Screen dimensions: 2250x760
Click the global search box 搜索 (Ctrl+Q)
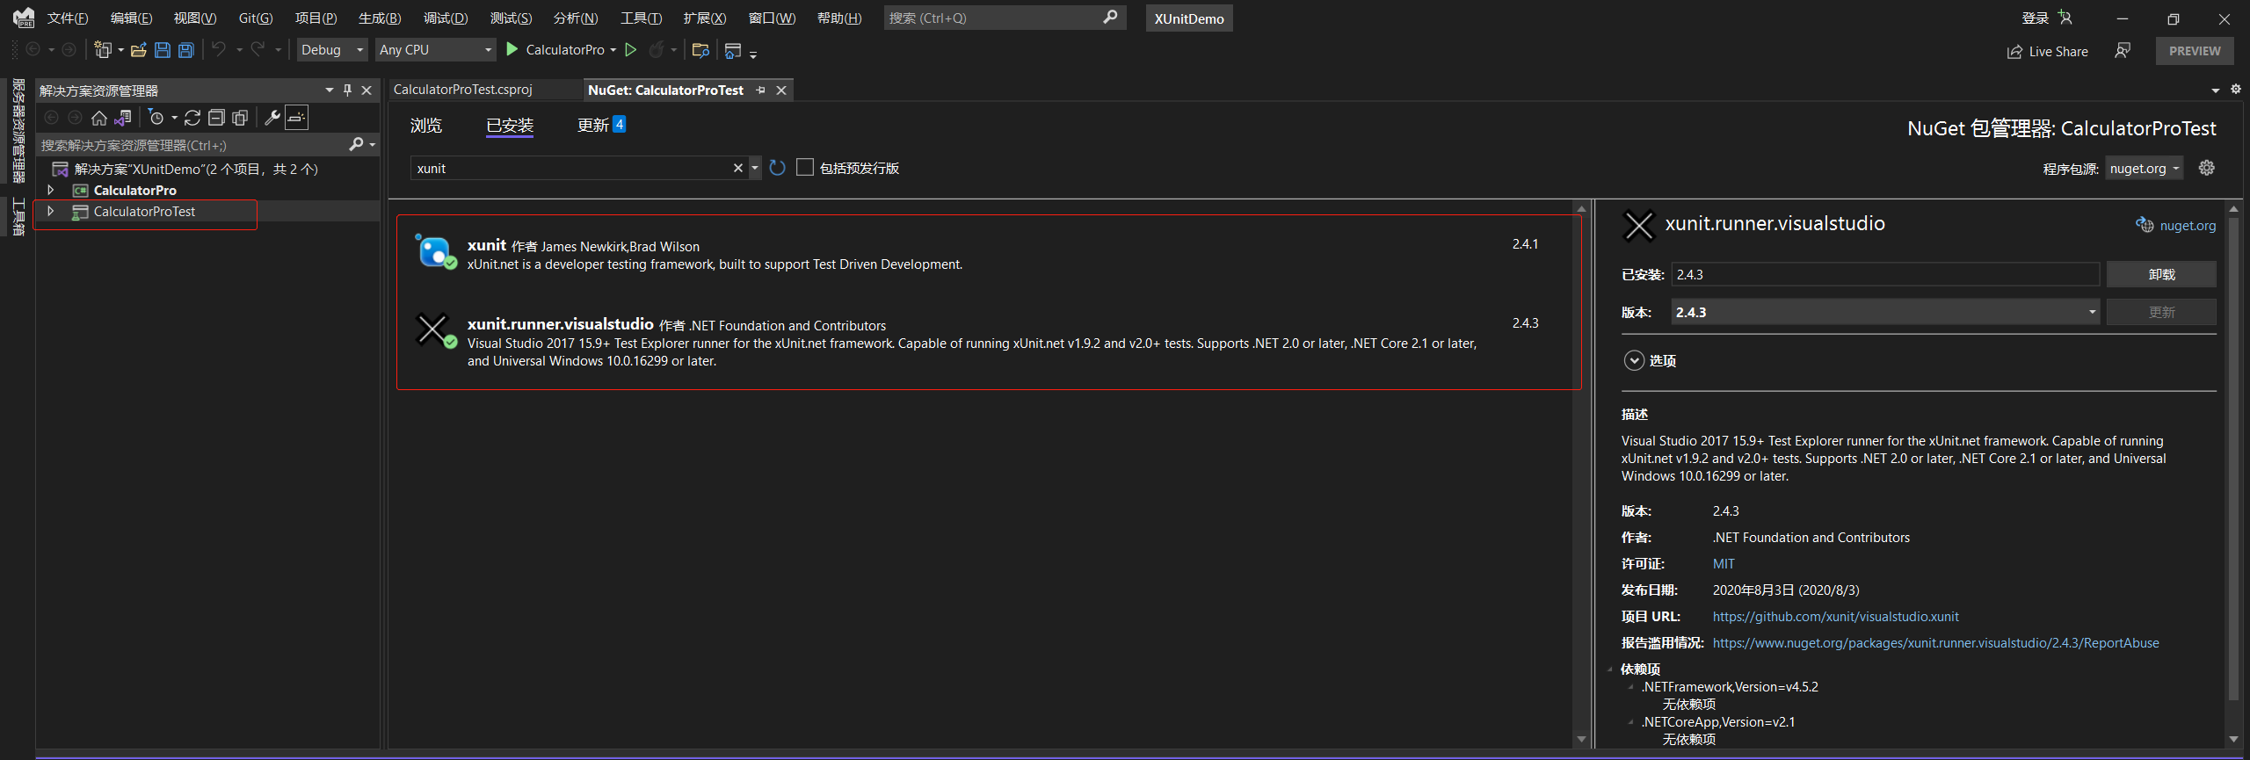pos(1005,18)
